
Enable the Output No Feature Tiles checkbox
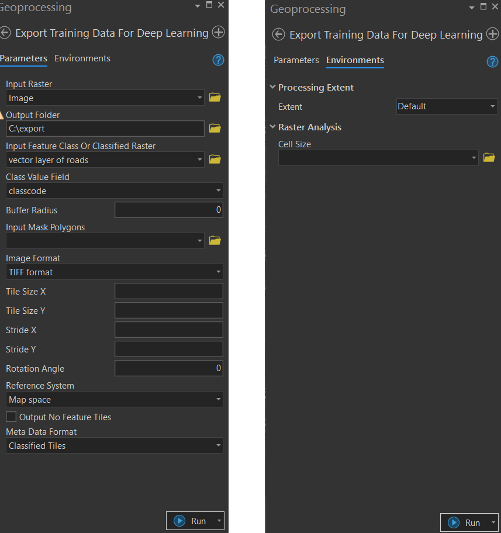click(11, 417)
